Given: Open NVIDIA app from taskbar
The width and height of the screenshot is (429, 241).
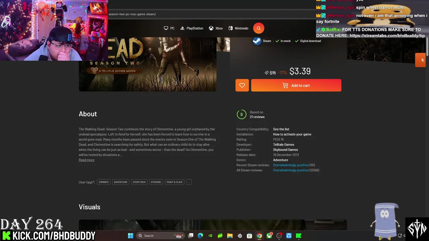Looking at the screenshot, I should [x=210, y=236].
